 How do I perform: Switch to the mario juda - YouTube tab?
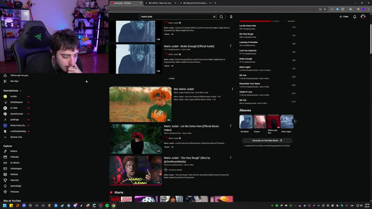tap(124, 3)
